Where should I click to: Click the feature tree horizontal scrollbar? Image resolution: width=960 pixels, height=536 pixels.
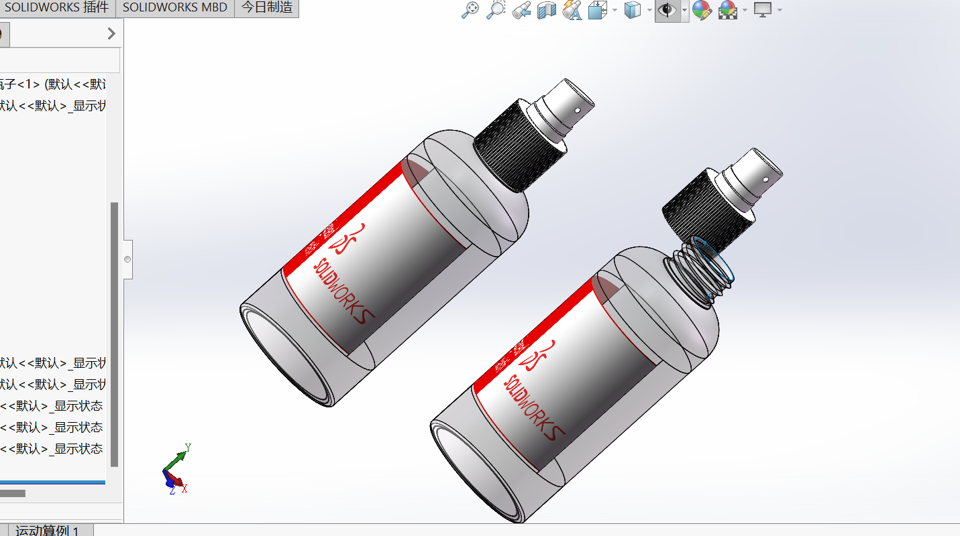point(13,493)
